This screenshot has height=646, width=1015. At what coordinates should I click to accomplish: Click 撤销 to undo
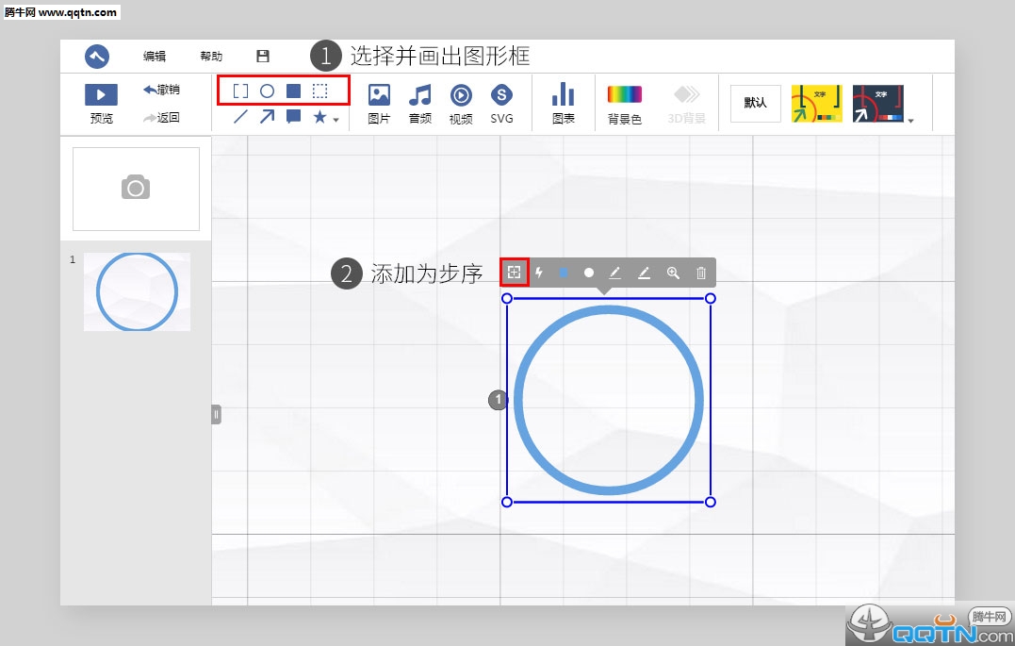pyautogui.click(x=161, y=90)
